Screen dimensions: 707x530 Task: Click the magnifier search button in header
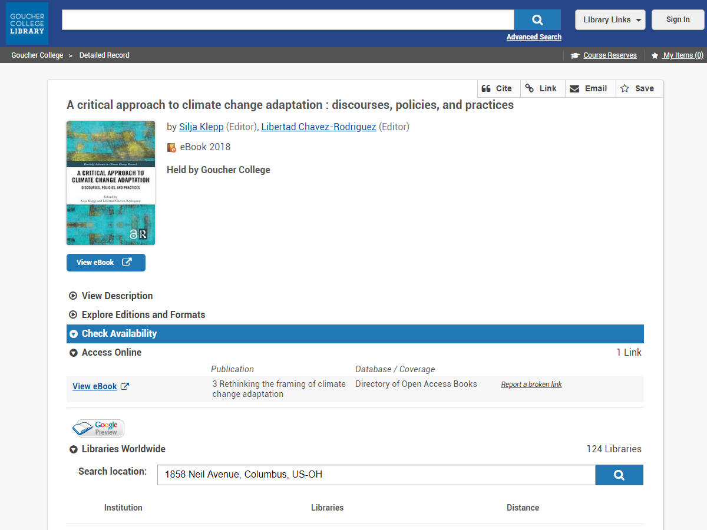(x=537, y=20)
